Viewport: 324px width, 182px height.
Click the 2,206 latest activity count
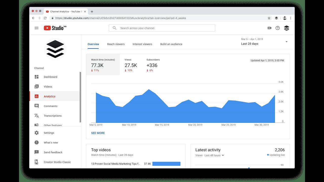tap(280, 150)
